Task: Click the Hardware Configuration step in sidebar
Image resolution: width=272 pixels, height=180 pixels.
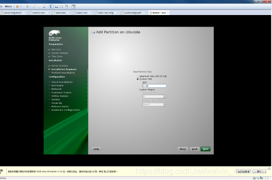Action: click(65, 110)
